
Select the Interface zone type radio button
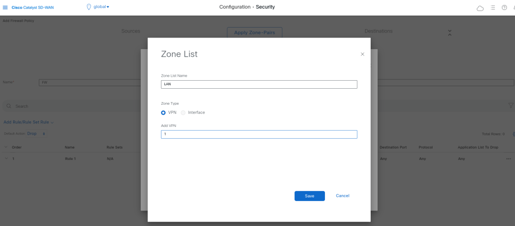[184, 112]
